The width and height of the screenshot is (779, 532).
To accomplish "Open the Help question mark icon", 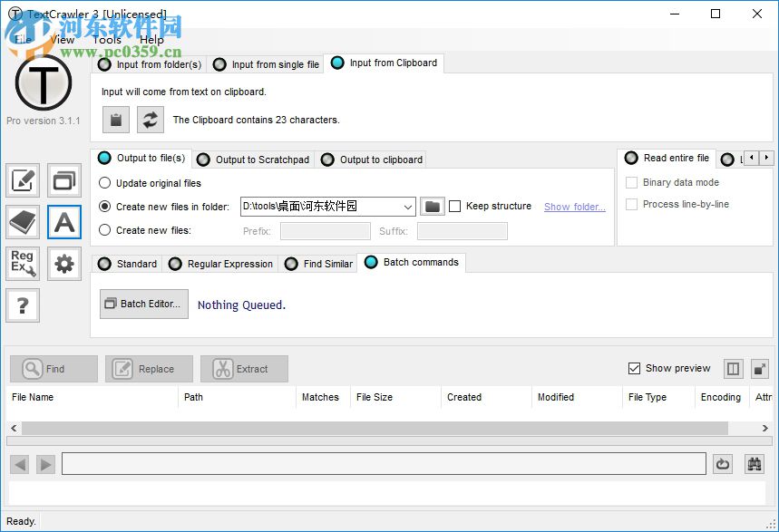I will (x=22, y=305).
